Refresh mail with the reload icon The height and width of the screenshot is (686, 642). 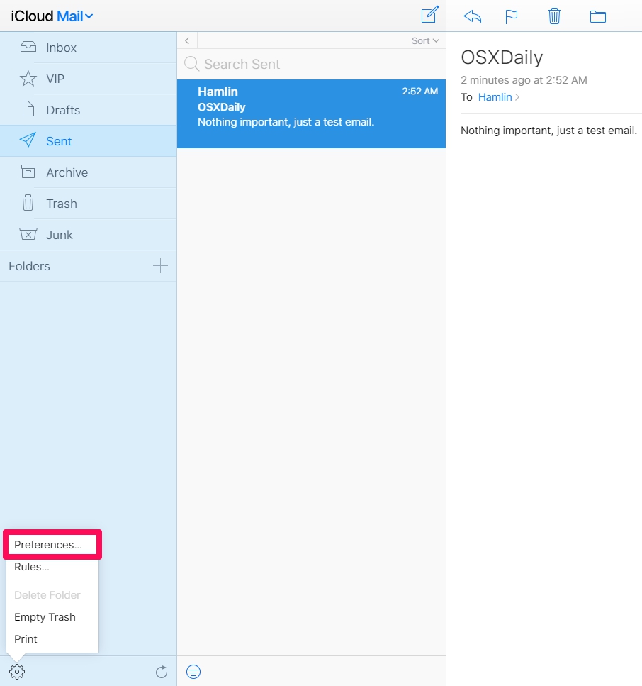pyautogui.click(x=162, y=671)
